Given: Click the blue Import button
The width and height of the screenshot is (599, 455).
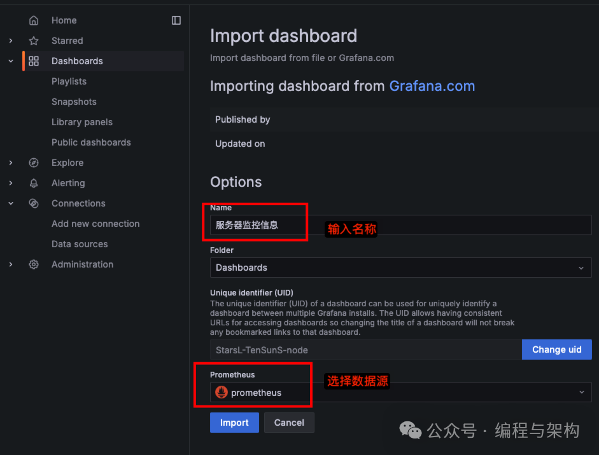Looking at the screenshot, I should [x=234, y=423].
